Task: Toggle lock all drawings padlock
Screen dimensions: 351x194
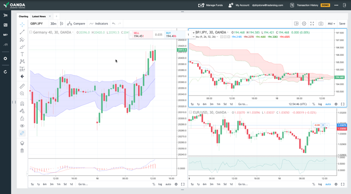Action: (x=22, y=119)
